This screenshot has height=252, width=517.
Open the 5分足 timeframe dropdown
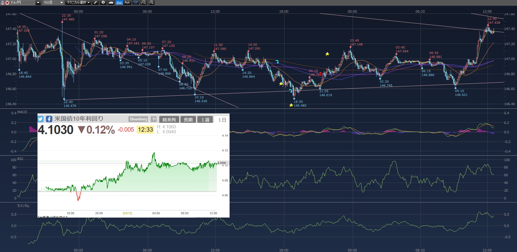(61, 2)
